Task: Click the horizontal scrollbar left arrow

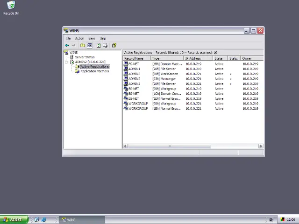Action: (125, 146)
